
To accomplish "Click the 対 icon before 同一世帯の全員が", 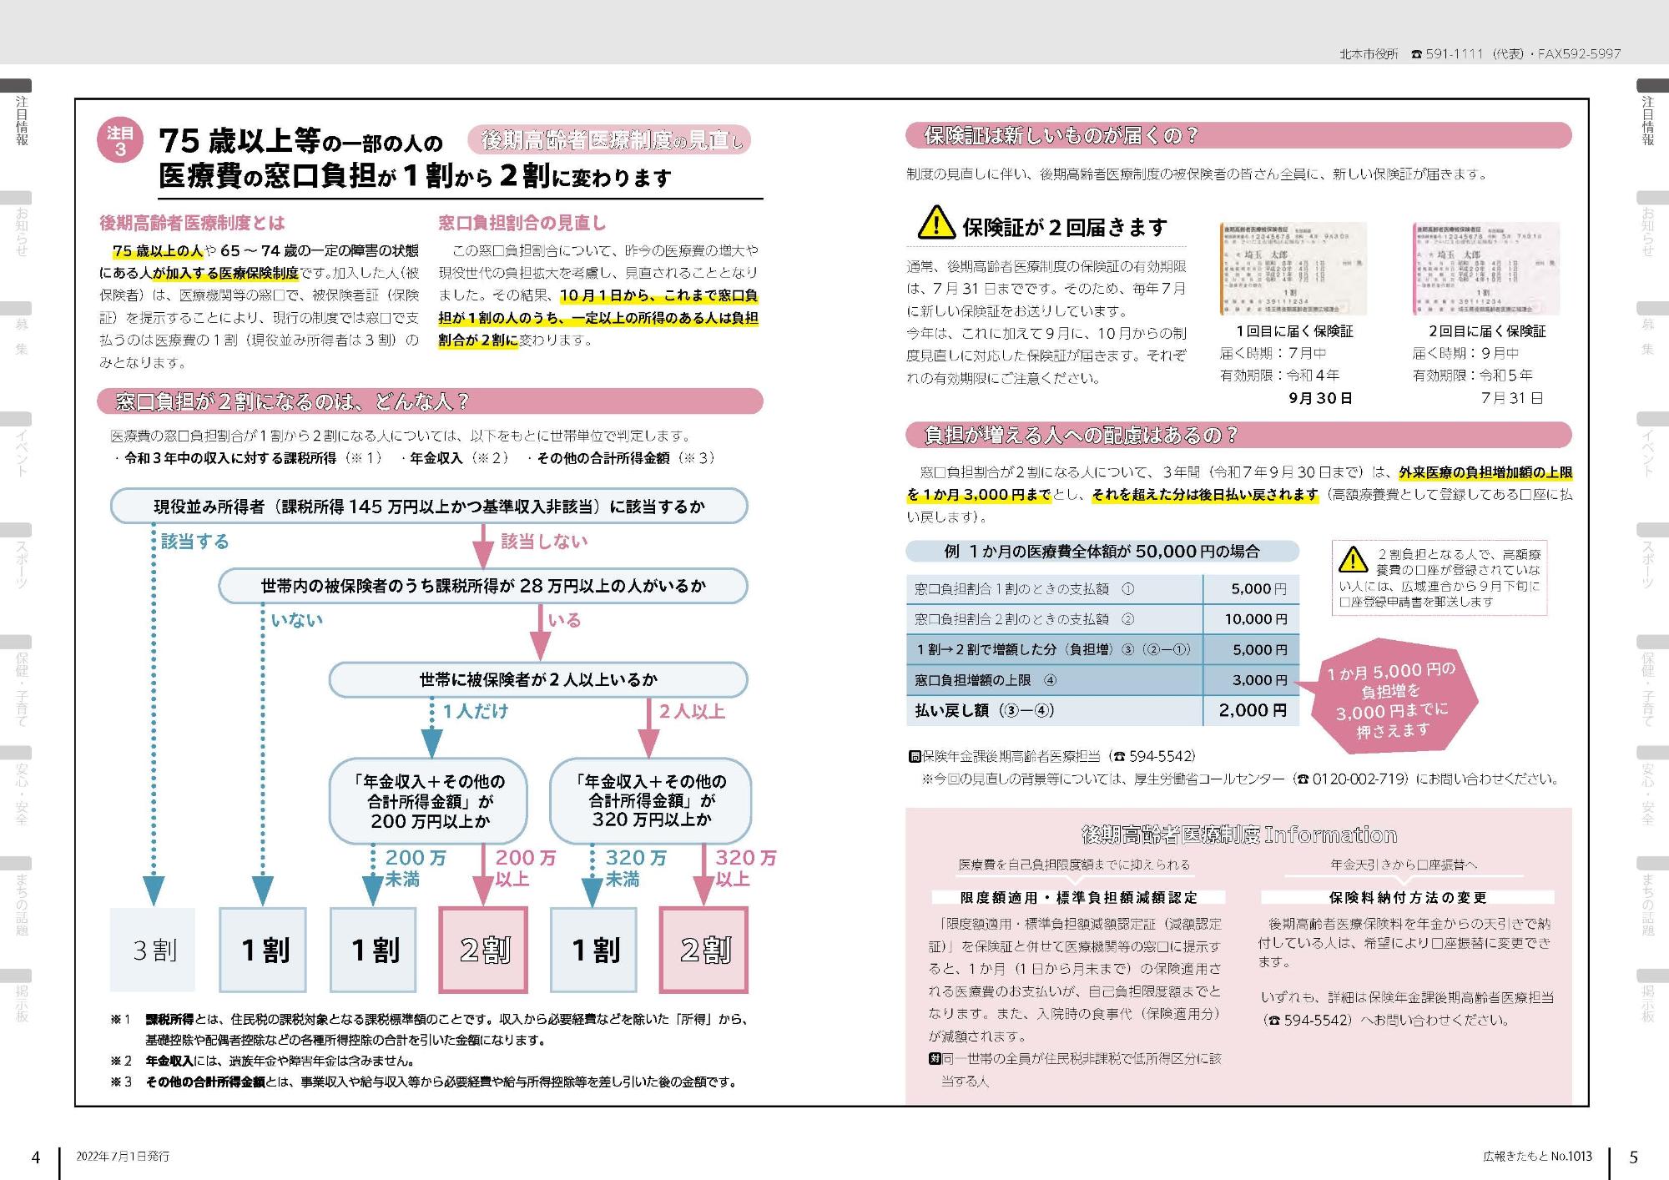I will [935, 1058].
